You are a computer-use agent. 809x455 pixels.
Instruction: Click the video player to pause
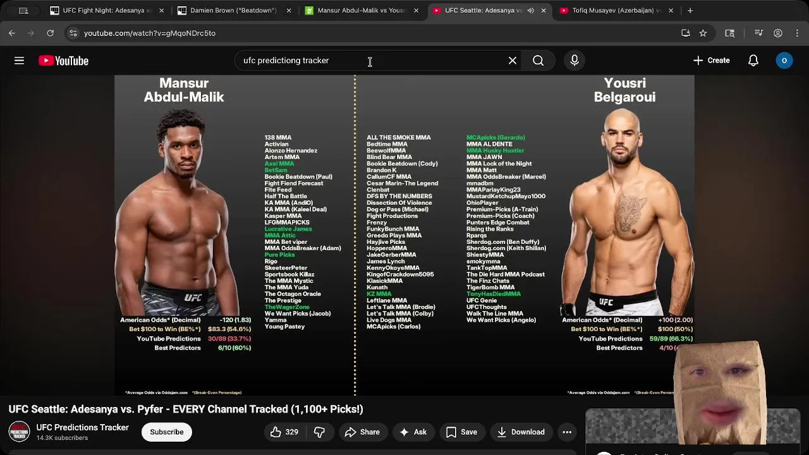pyautogui.click(x=404, y=235)
